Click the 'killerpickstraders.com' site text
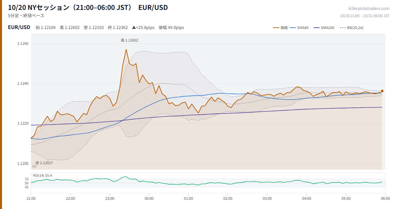The height and width of the screenshot is (209, 396). (369, 9)
